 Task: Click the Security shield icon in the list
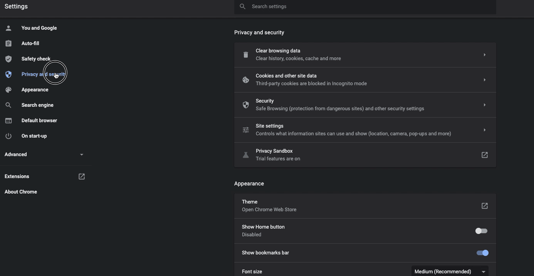pos(246,105)
